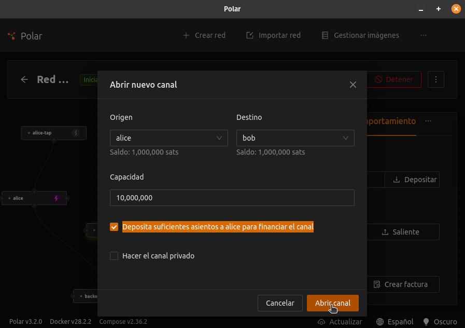Toggle the Oscuro dark theme switch
This screenshot has width=465, height=328.
440,322
